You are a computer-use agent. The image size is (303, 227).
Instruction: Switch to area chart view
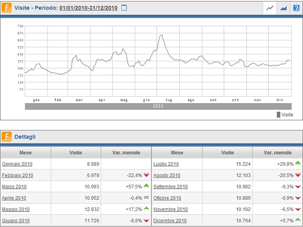pos(283,8)
